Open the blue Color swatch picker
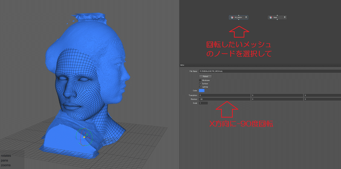Screen dimensions: 341x169 click(202, 90)
